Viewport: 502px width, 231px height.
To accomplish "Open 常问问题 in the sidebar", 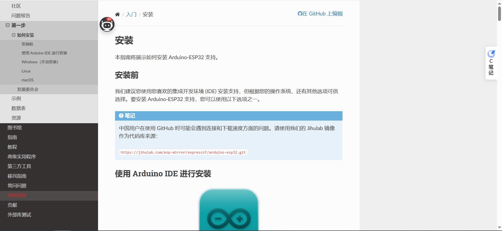I will click(17, 186).
